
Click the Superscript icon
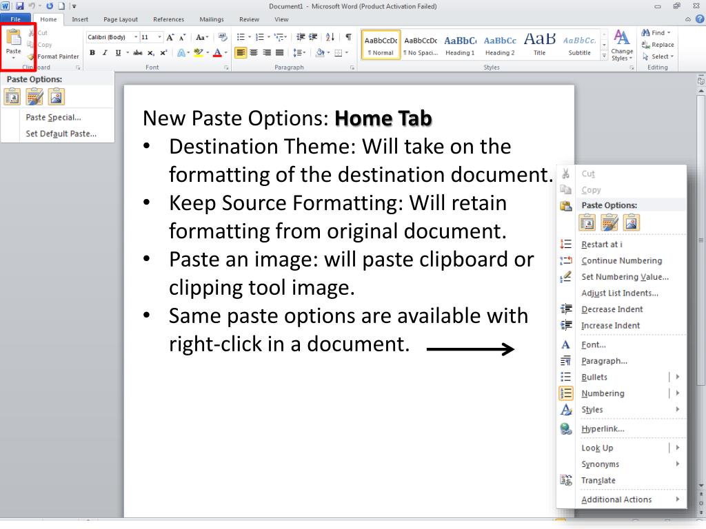coord(163,52)
